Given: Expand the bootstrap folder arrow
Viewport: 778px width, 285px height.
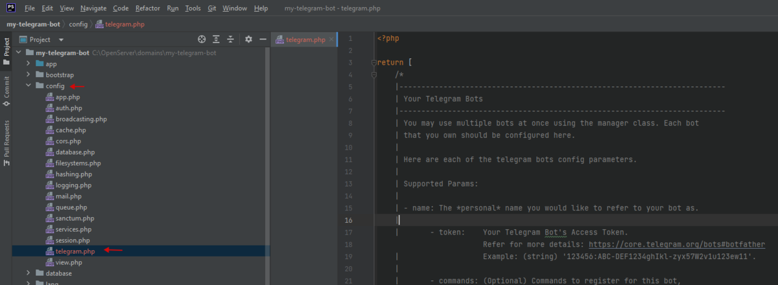Looking at the screenshot, I should pyautogui.click(x=28, y=75).
